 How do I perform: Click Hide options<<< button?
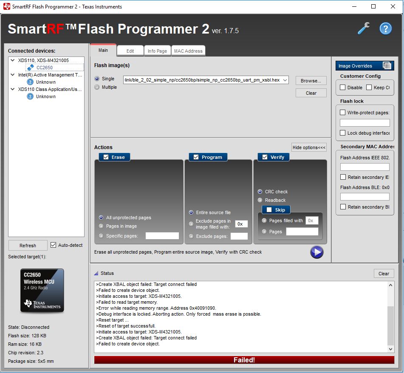click(x=309, y=147)
